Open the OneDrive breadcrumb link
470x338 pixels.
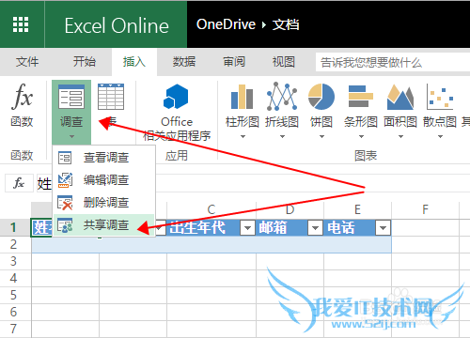pos(226,24)
